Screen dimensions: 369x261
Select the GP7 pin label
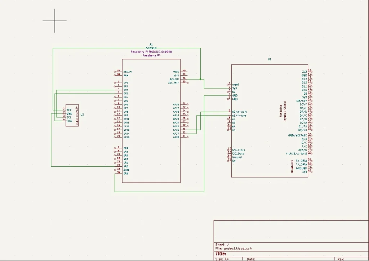tap(126, 108)
